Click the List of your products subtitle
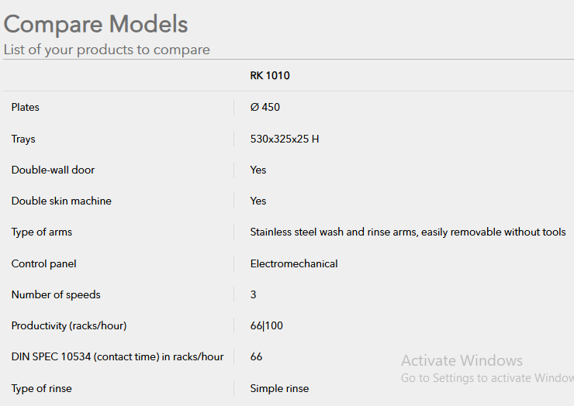This screenshot has width=574, height=406. (107, 50)
